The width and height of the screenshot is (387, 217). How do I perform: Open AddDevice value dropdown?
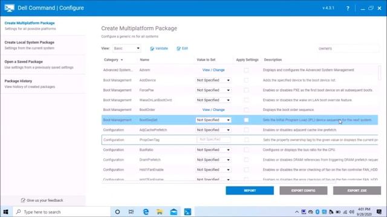pyautogui.click(x=213, y=80)
